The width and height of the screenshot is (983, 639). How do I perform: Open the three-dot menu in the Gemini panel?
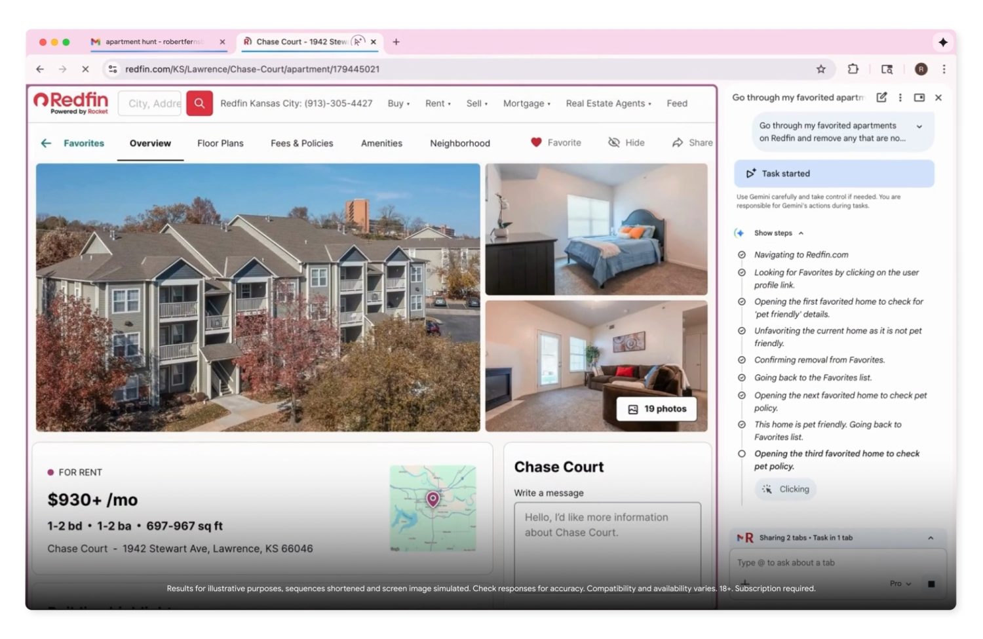900,97
